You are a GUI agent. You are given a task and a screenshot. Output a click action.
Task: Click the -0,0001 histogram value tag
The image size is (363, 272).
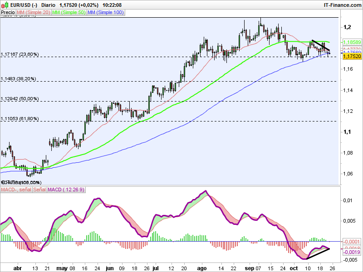(351, 242)
